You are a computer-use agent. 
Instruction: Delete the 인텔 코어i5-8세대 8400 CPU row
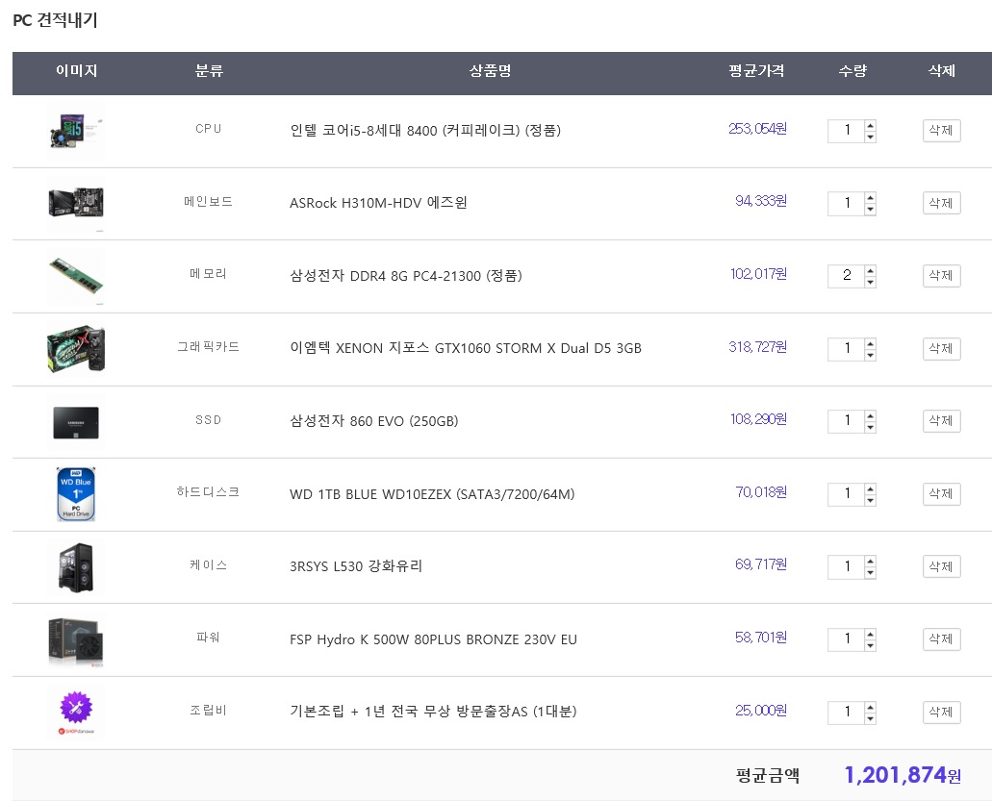coord(941,131)
